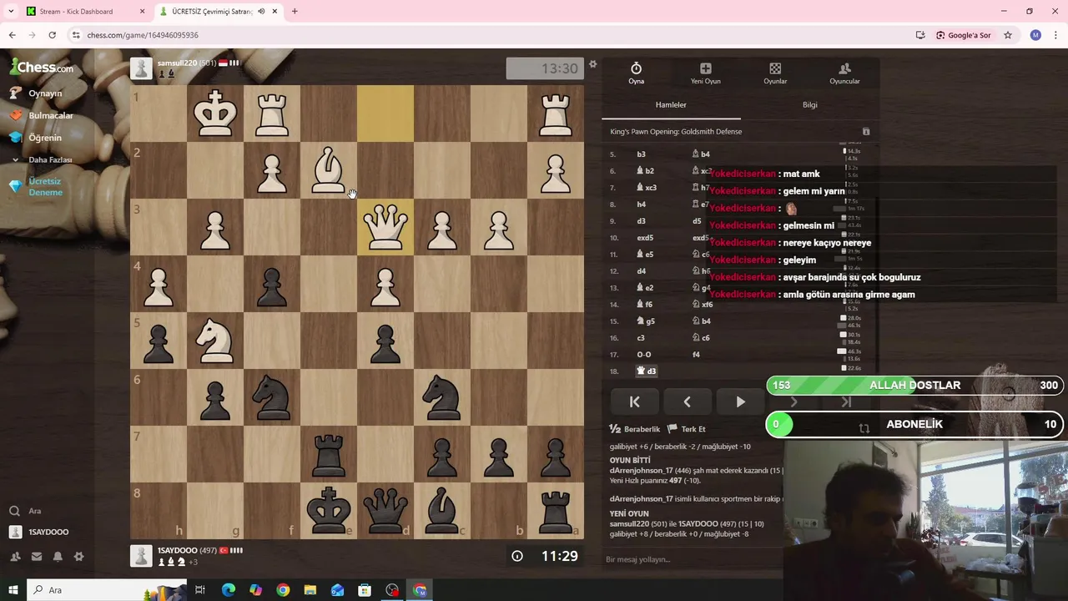Open notifications bell icon in sidebar

[58, 557]
